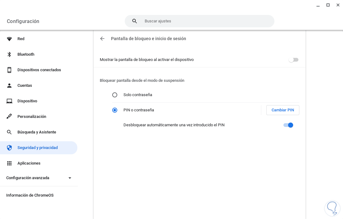Click the Wi-Fi icon beside Red
The width and height of the screenshot is (343, 219).
9,39
